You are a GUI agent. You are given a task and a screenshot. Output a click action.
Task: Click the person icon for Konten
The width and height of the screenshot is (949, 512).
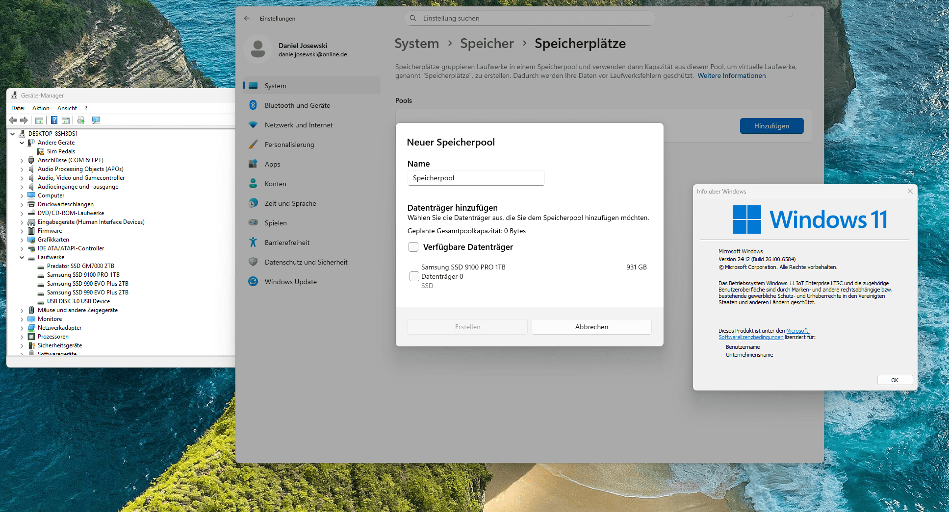[253, 183]
